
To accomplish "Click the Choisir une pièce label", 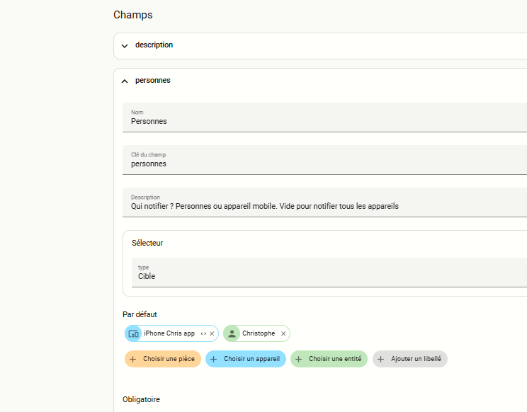I will click(x=169, y=359).
